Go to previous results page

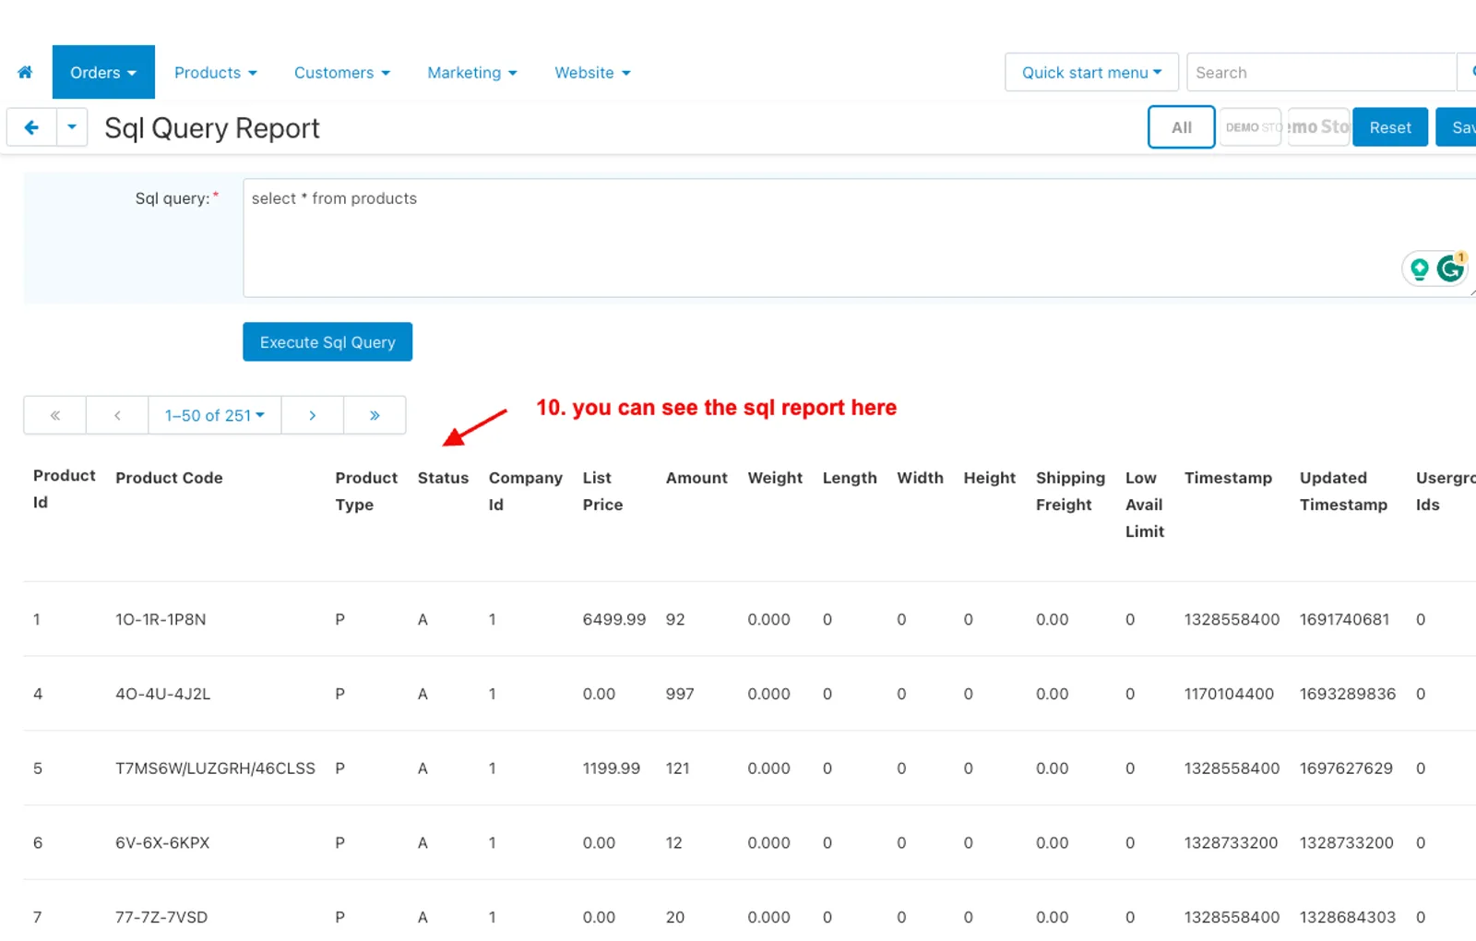[x=117, y=415]
